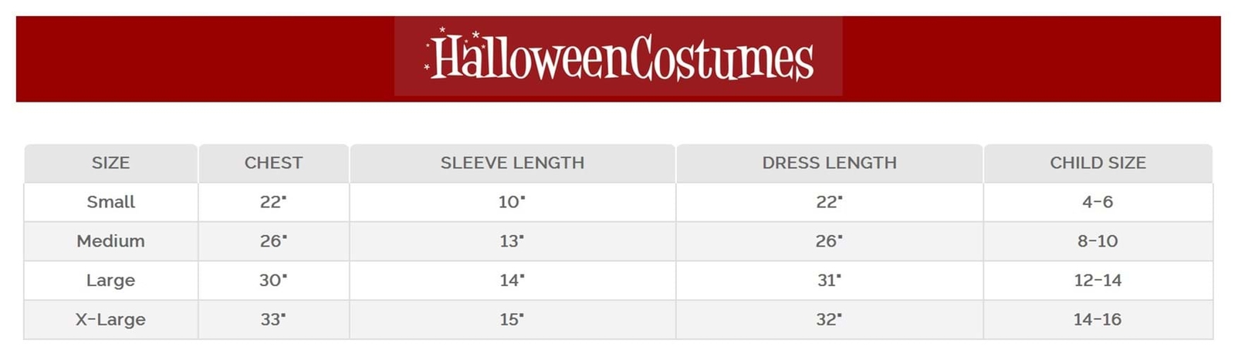Viewport: 1235px width, 363px height.
Task: Click the HalloweenCostumes logo
Action: pyautogui.click(x=618, y=56)
